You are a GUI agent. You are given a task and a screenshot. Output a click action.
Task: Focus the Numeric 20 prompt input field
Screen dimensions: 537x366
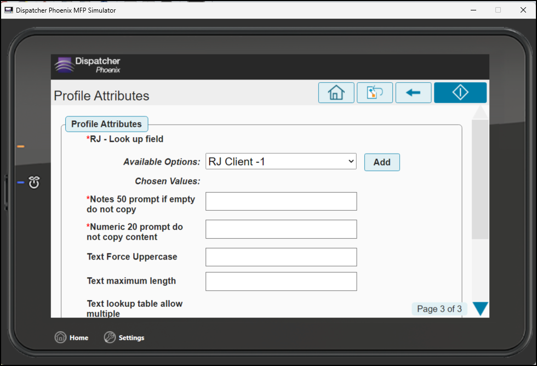[x=281, y=229]
